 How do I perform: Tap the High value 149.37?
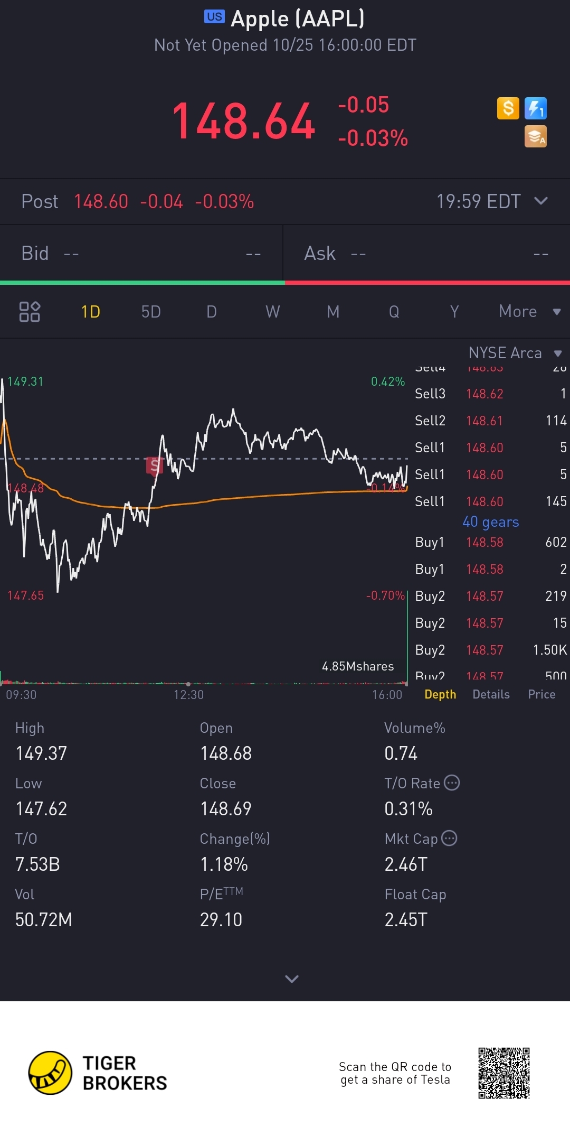(41, 753)
